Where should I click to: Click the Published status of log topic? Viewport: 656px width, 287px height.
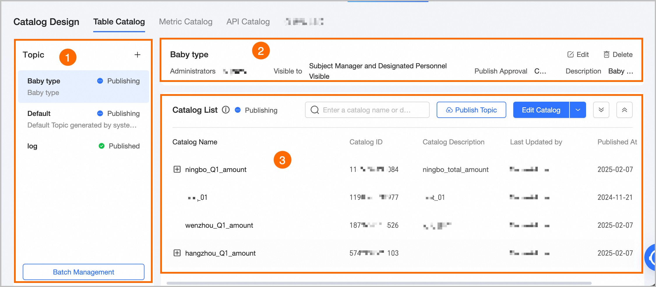tap(119, 146)
